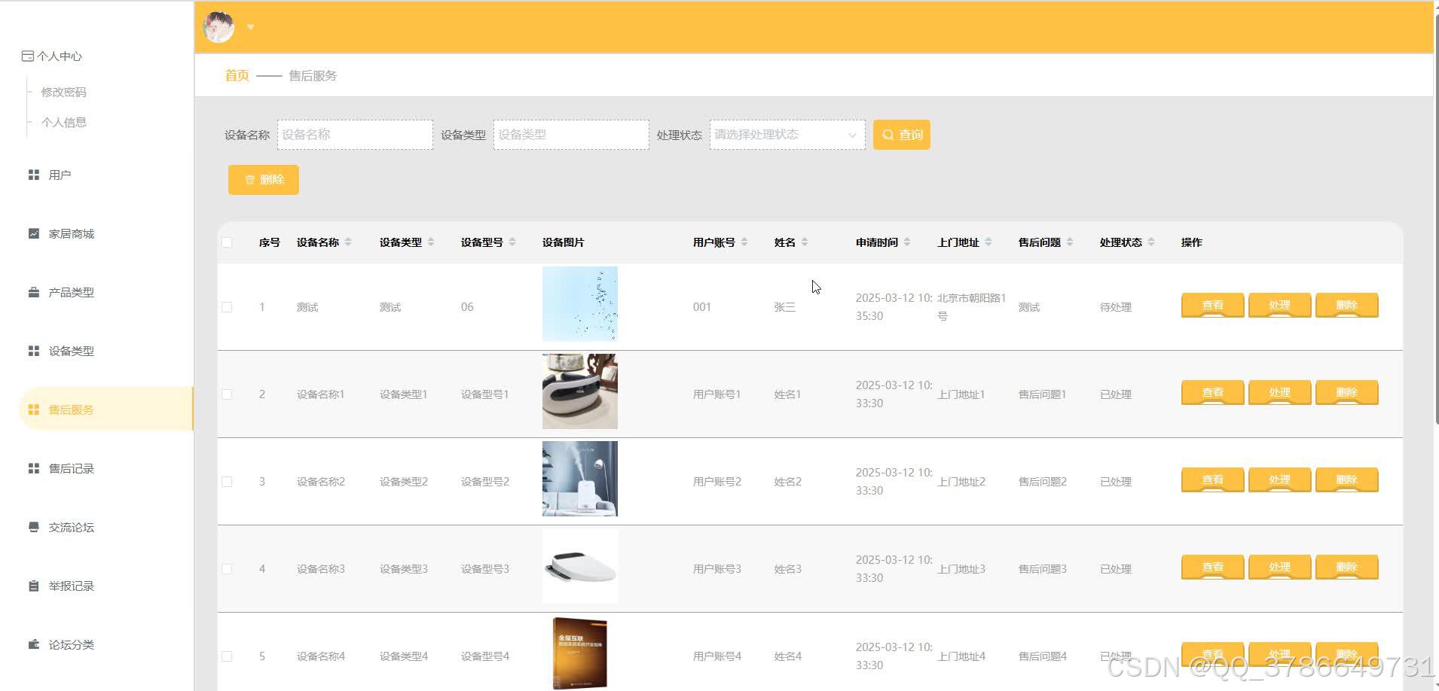The width and height of the screenshot is (1439, 691).
Task: Click the 售后记录 sidebar icon
Action: click(33, 467)
